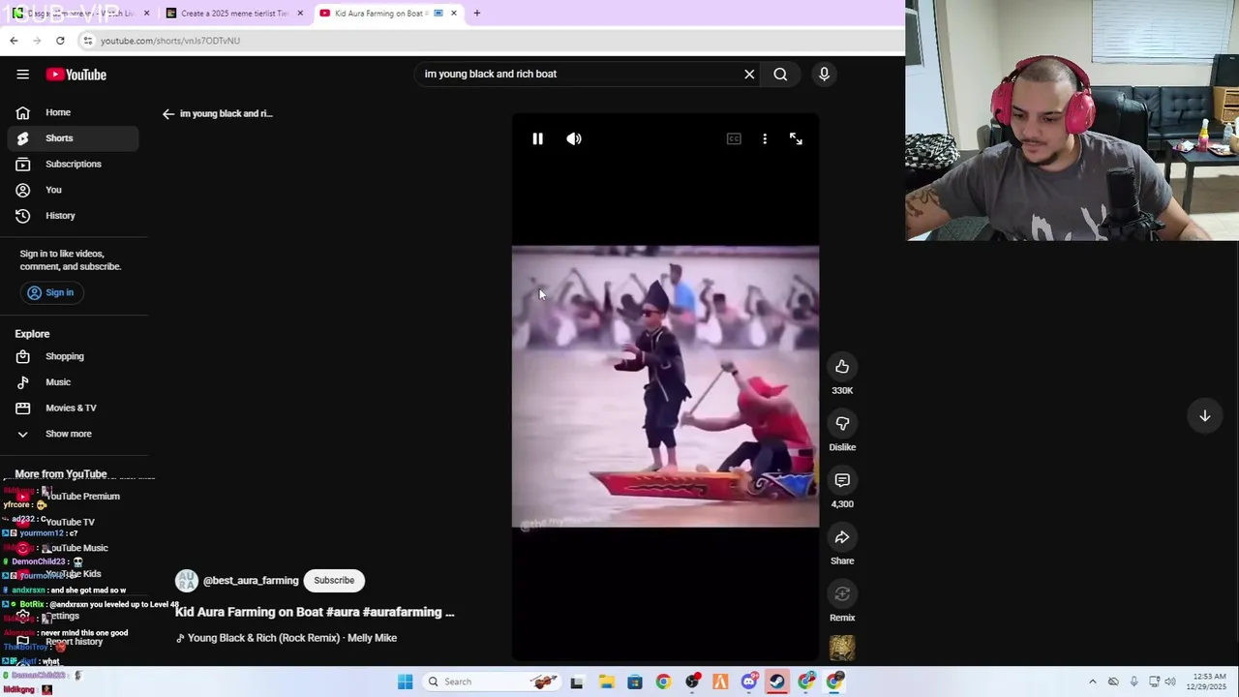Click the channel avatar beside @best_aura_farming

coord(186,581)
